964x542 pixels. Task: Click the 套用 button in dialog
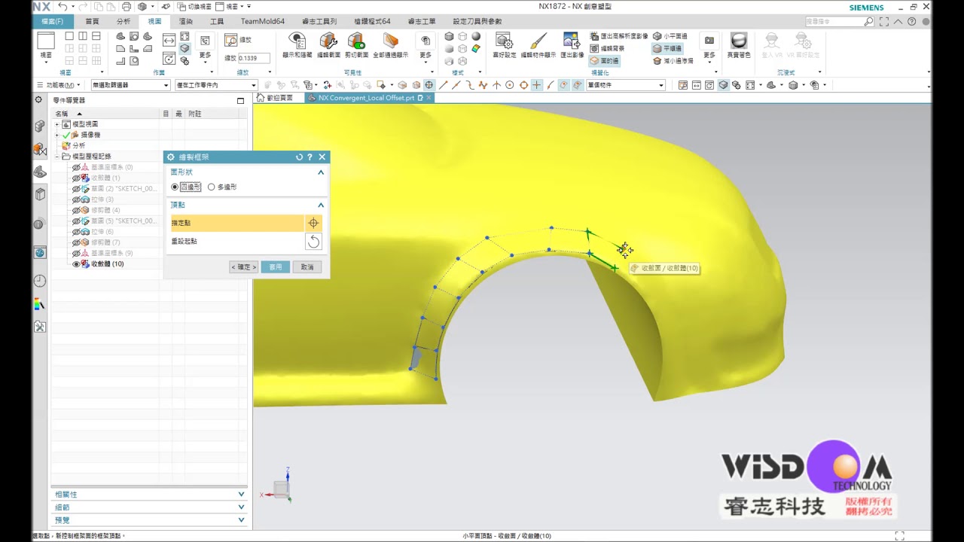pyautogui.click(x=276, y=267)
